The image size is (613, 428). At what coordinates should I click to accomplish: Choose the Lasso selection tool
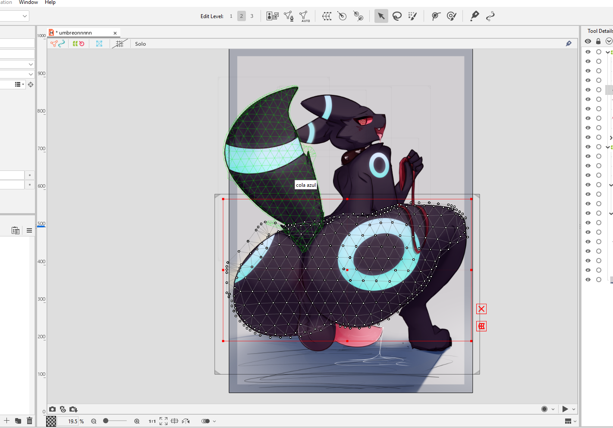click(397, 16)
